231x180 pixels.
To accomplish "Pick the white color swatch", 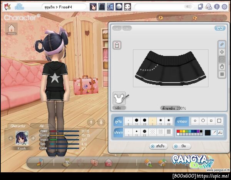I will [x=178, y=134].
